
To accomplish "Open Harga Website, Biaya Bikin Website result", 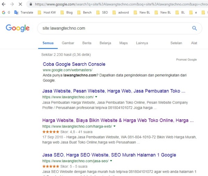I will (118, 120).
